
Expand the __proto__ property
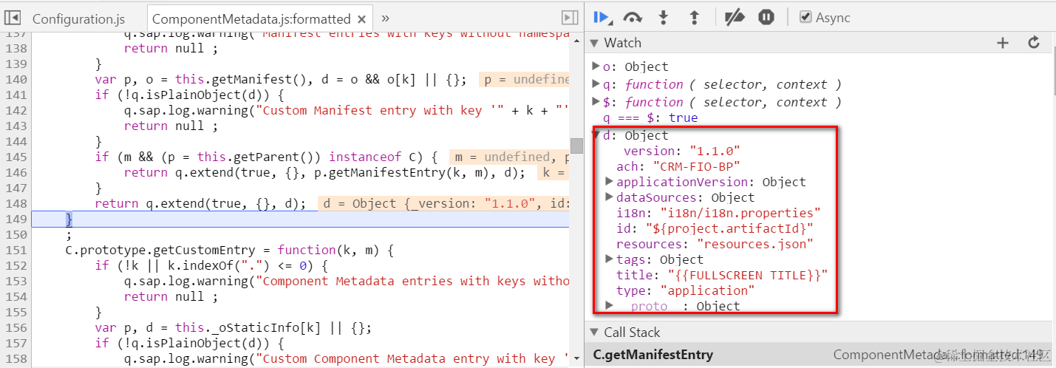610,306
